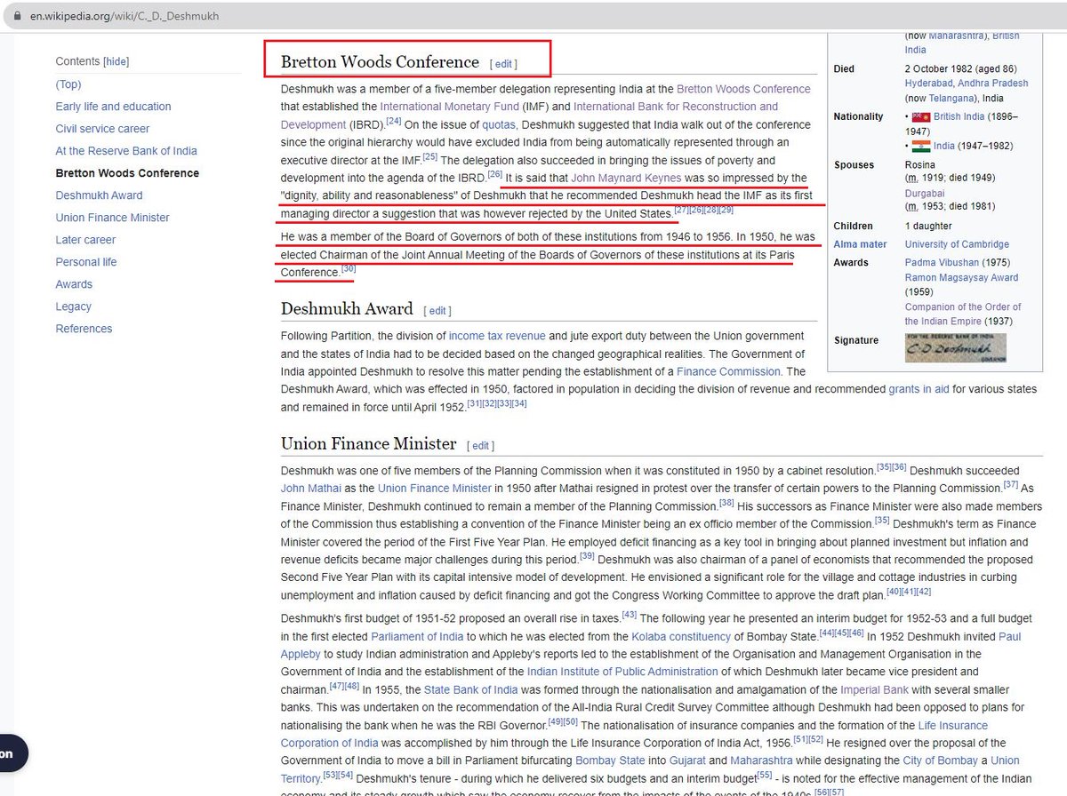This screenshot has width=1067, height=796.
Task: Open citation [25] reference
Action: click(x=429, y=157)
